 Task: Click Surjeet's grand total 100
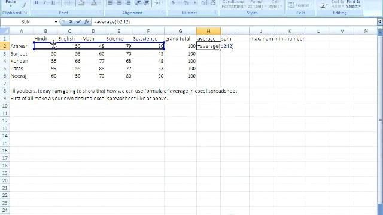pyautogui.click(x=180, y=53)
